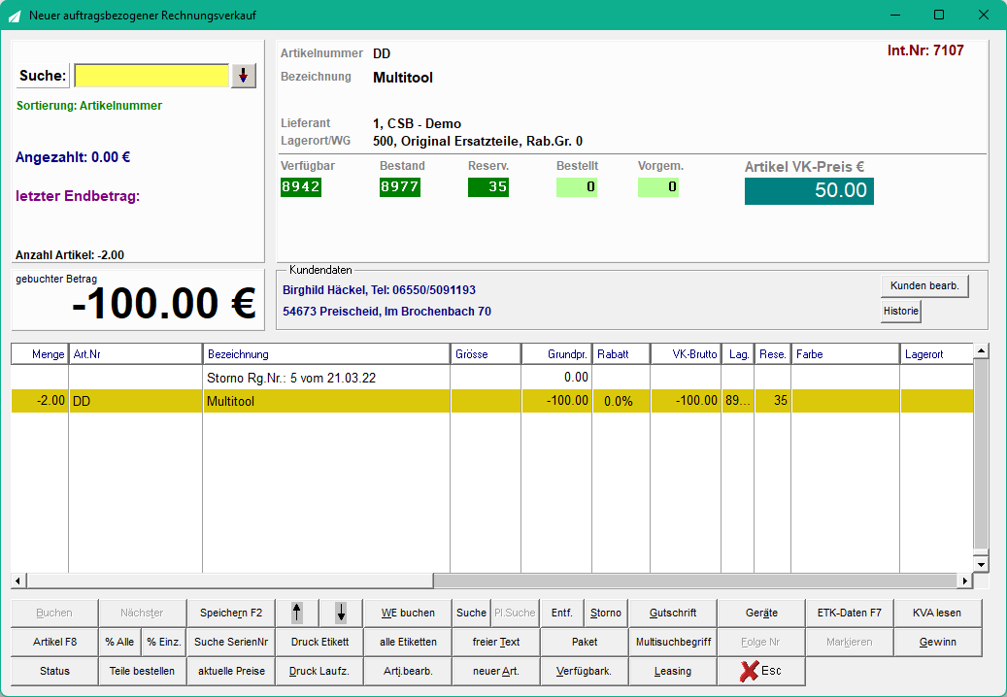Click the Verfügbark. button
This screenshot has height=697, width=1007.
[584, 671]
